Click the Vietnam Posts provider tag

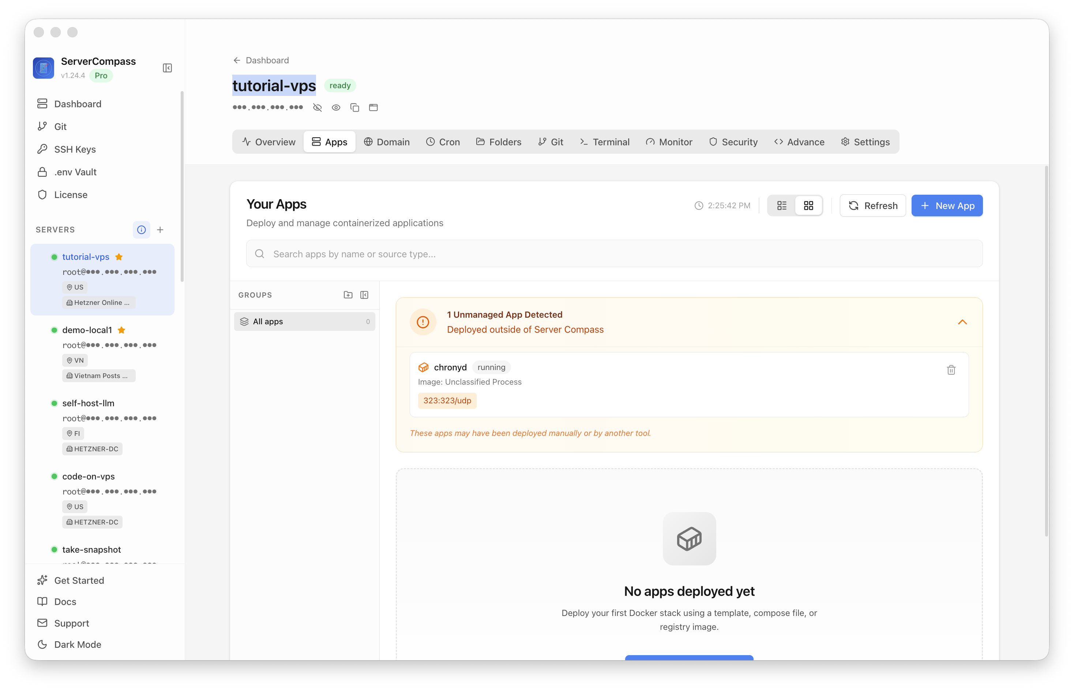click(x=99, y=376)
